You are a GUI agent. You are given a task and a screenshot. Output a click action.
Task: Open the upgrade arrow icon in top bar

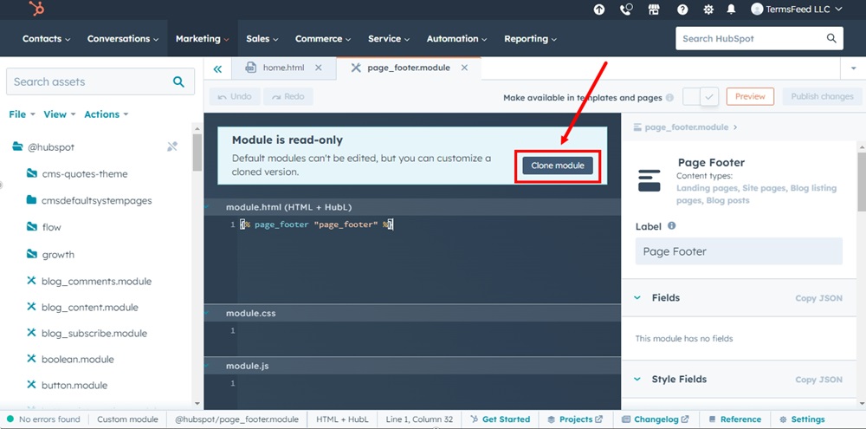coord(599,10)
